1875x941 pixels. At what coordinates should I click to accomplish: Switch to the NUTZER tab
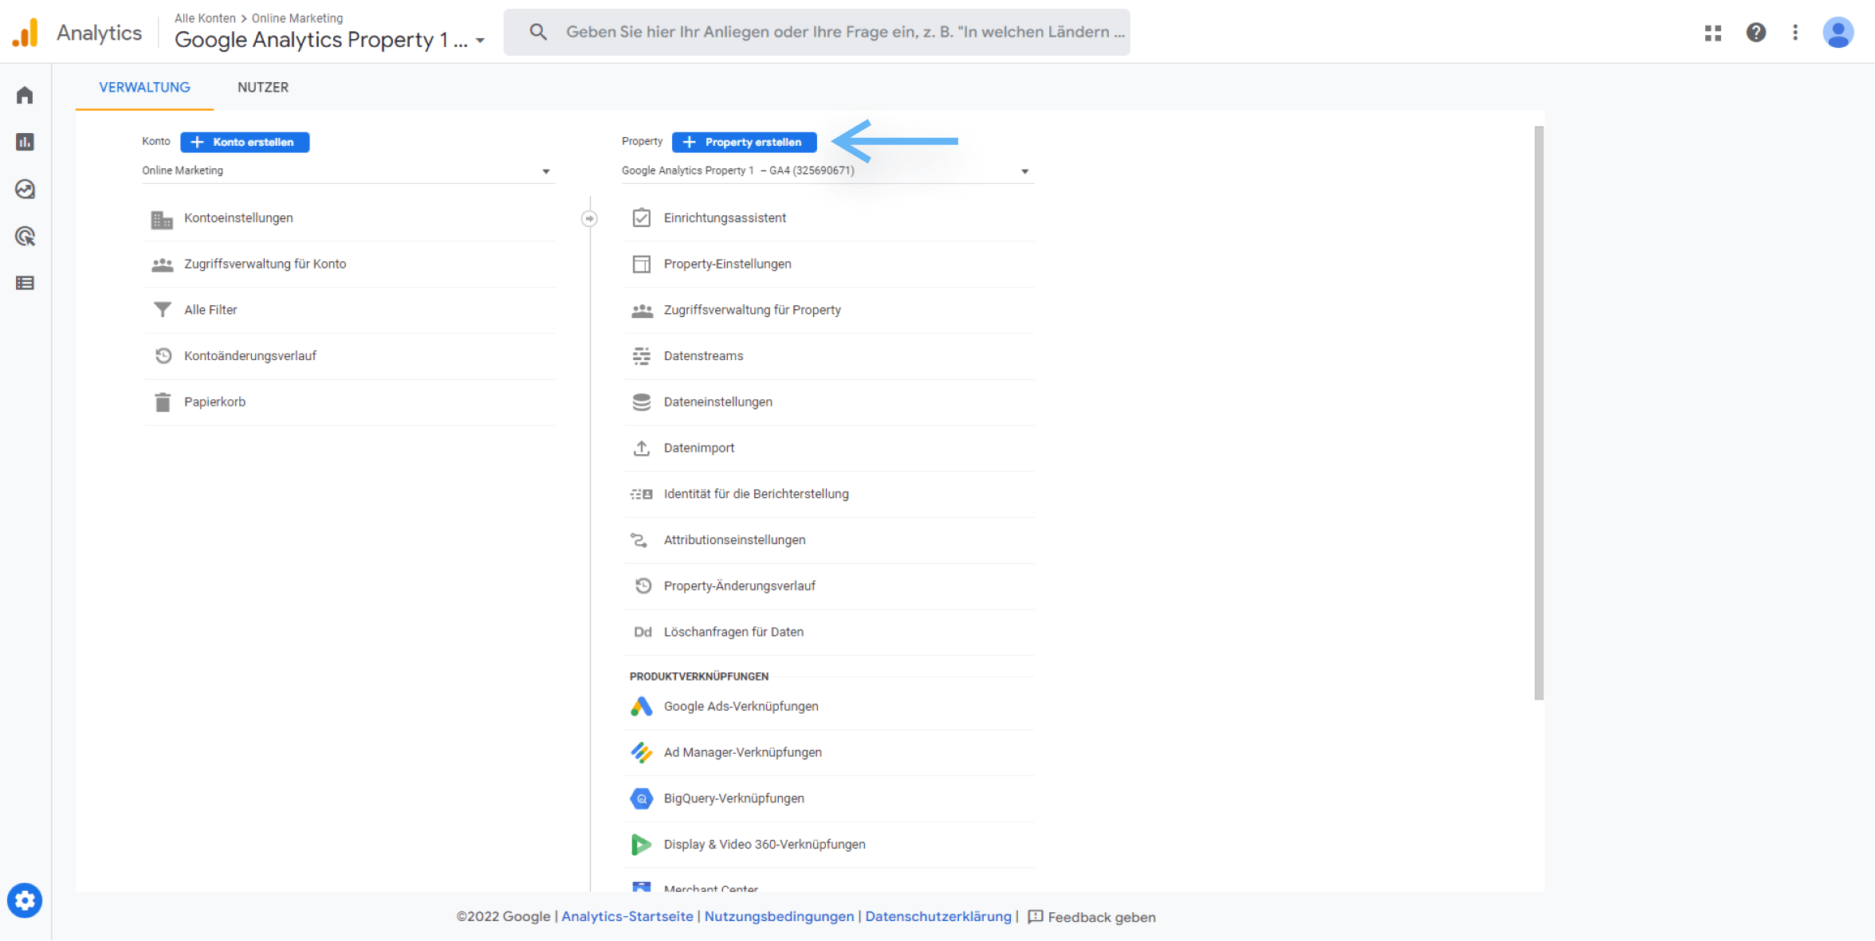click(262, 87)
